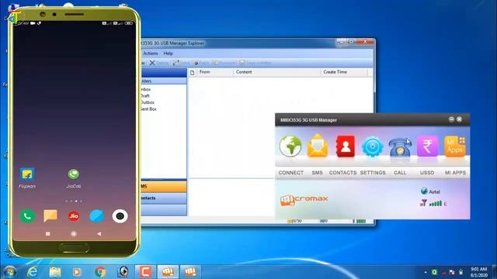Open the MI Apps orange icon

tap(455, 146)
